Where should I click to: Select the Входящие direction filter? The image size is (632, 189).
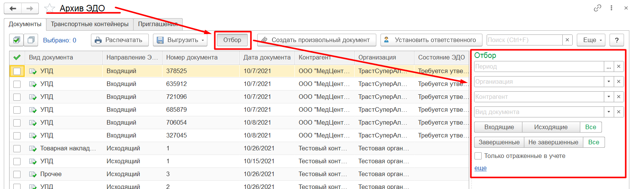(498, 127)
